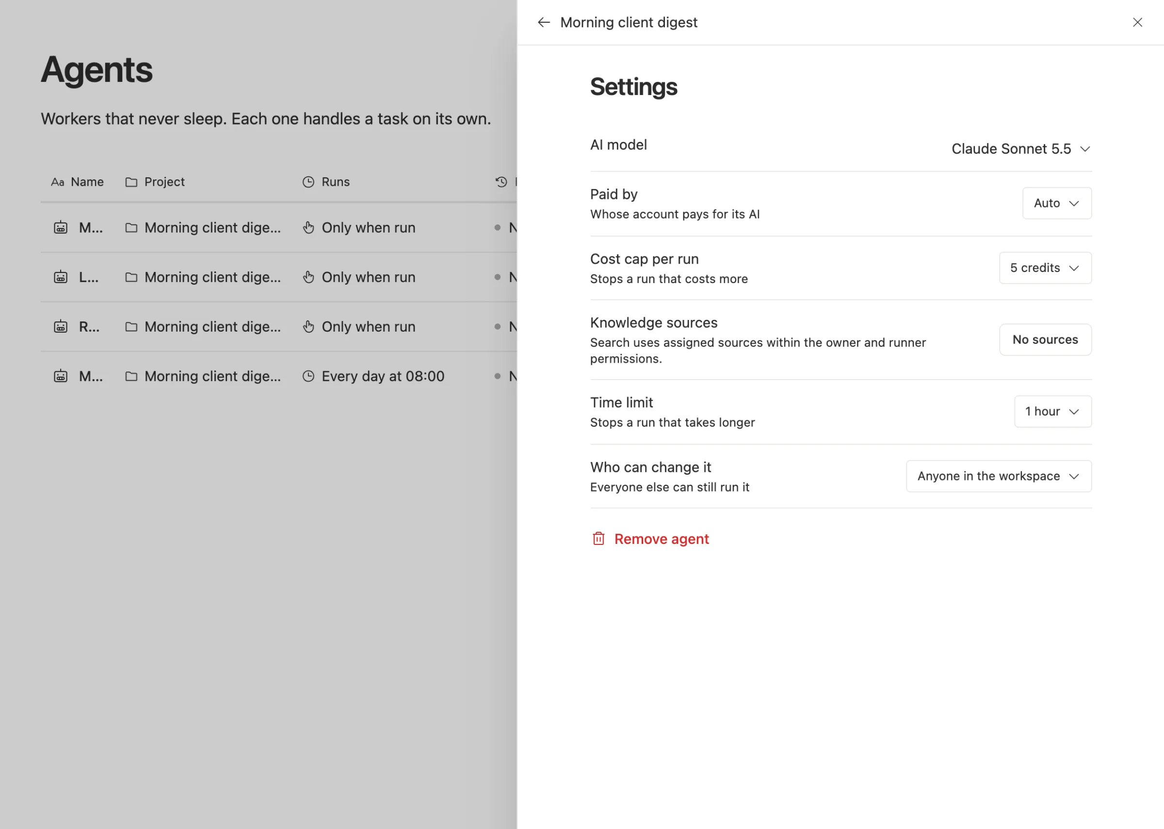Screen dimensions: 1164x829
Task: Open the Paid by Auto dropdown
Action: coord(1057,203)
